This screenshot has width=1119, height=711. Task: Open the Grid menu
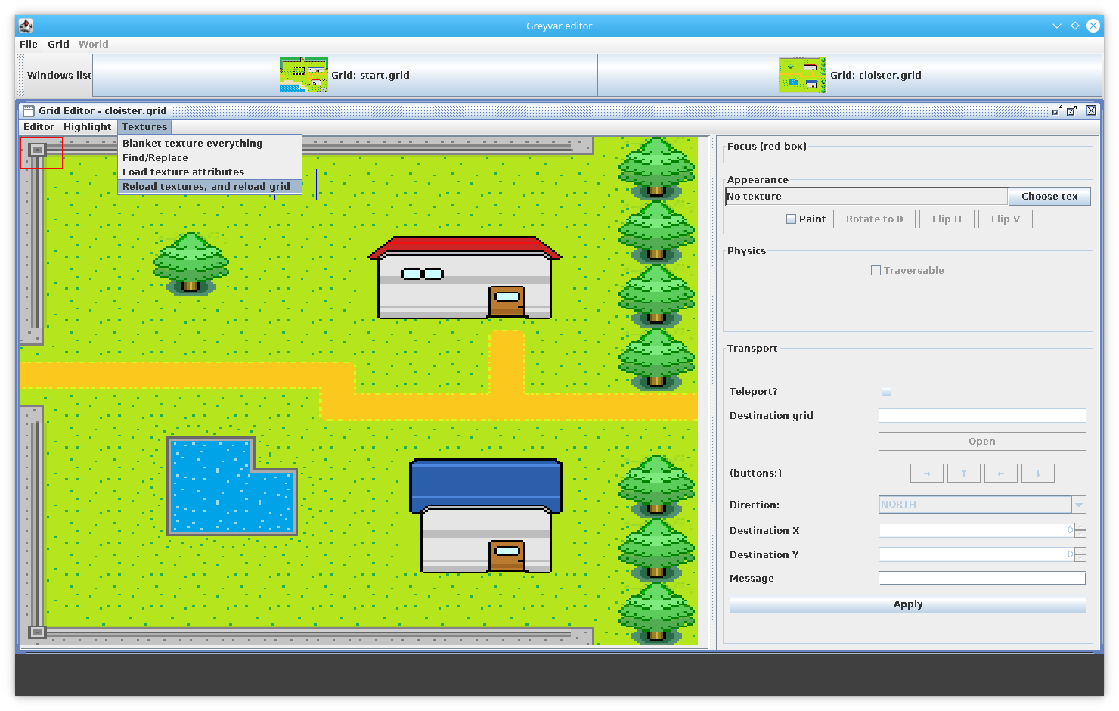pyautogui.click(x=58, y=44)
